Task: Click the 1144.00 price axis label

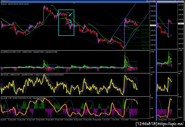Action: (x=153, y=16)
